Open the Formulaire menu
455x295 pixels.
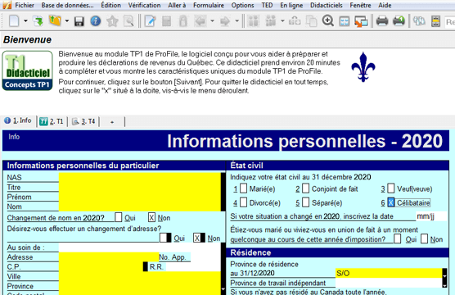tap(209, 5)
